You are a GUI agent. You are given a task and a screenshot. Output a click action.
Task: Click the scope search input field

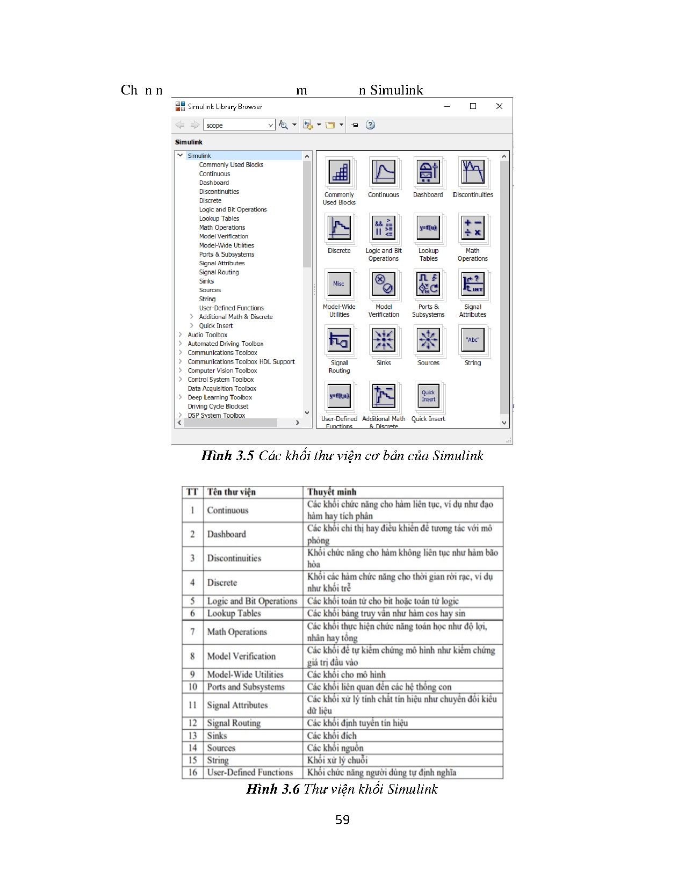pos(234,125)
